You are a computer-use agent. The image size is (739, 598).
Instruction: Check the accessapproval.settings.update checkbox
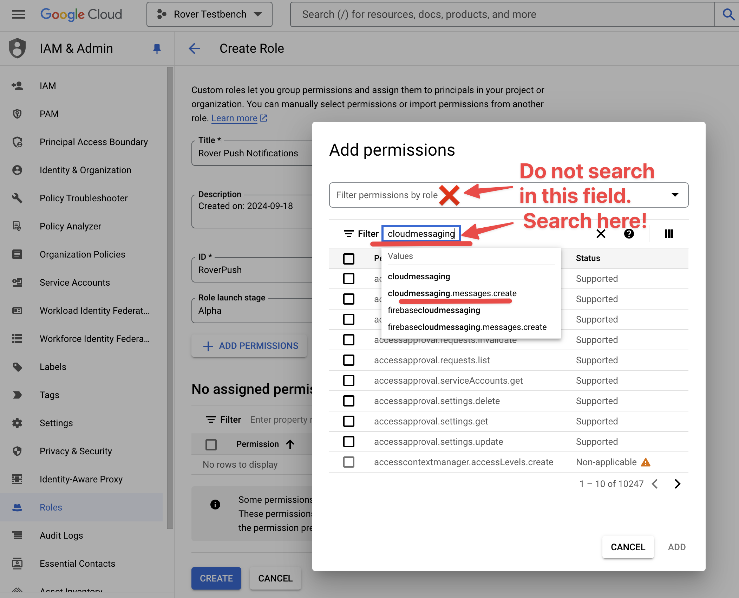(x=348, y=442)
